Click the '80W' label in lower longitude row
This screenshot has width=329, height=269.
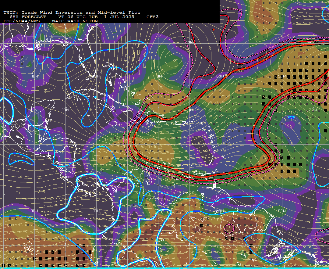tap(96, 211)
